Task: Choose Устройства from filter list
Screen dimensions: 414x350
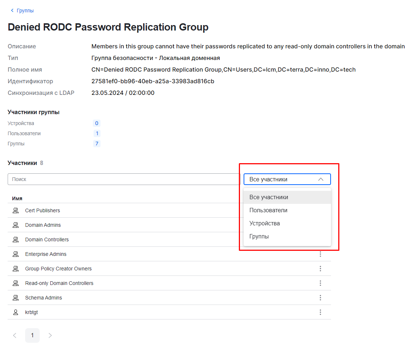Action: [x=265, y=224]
